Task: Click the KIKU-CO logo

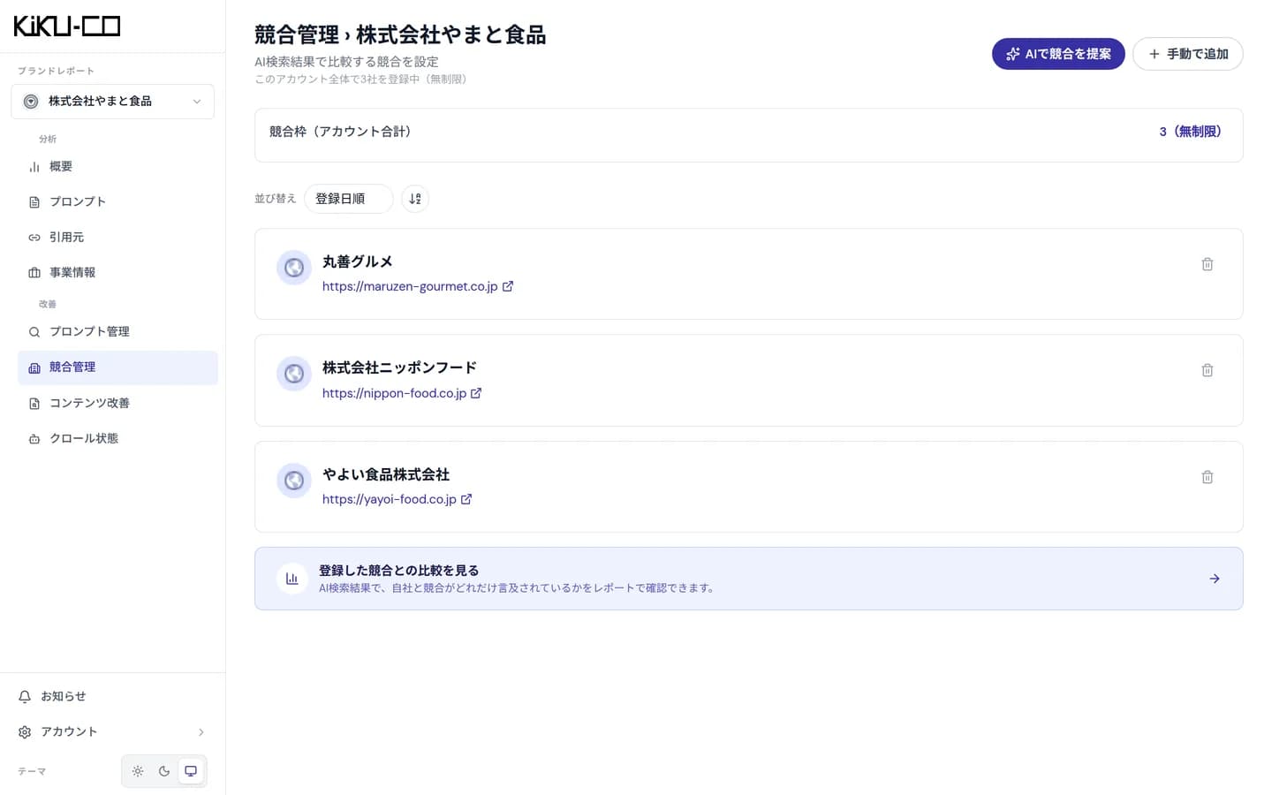Action: (x=67, y=26)
